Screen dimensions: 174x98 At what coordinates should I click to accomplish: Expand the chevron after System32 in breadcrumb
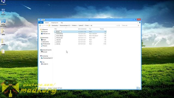coord(84,26)
